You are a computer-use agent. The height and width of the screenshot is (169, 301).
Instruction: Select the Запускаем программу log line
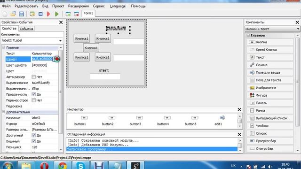(152, 149)
